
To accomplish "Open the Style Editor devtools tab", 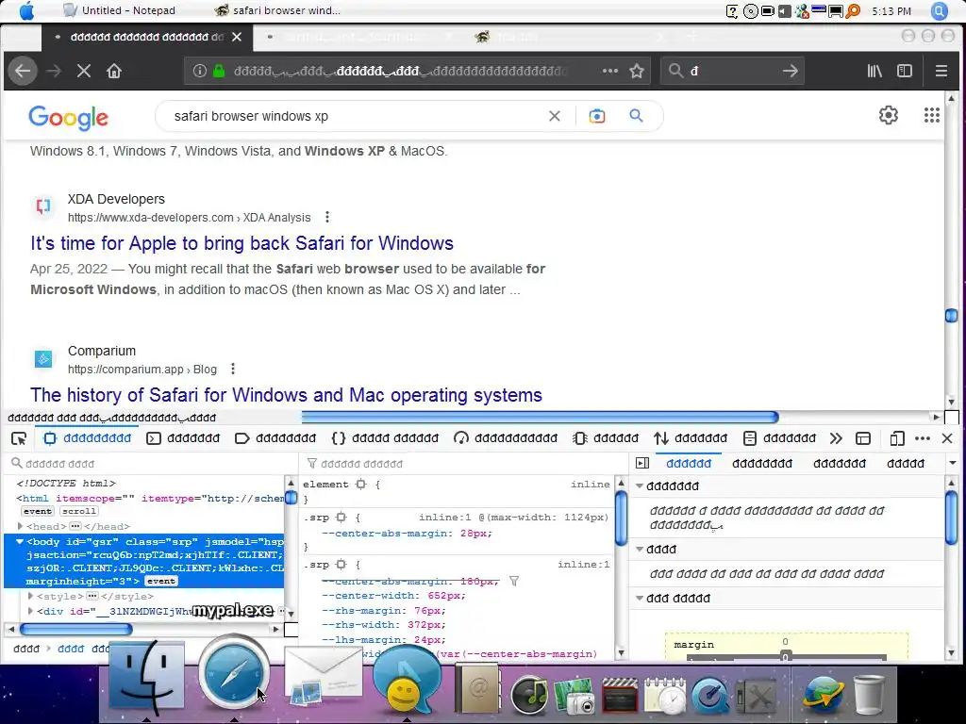I will [385, 438].
